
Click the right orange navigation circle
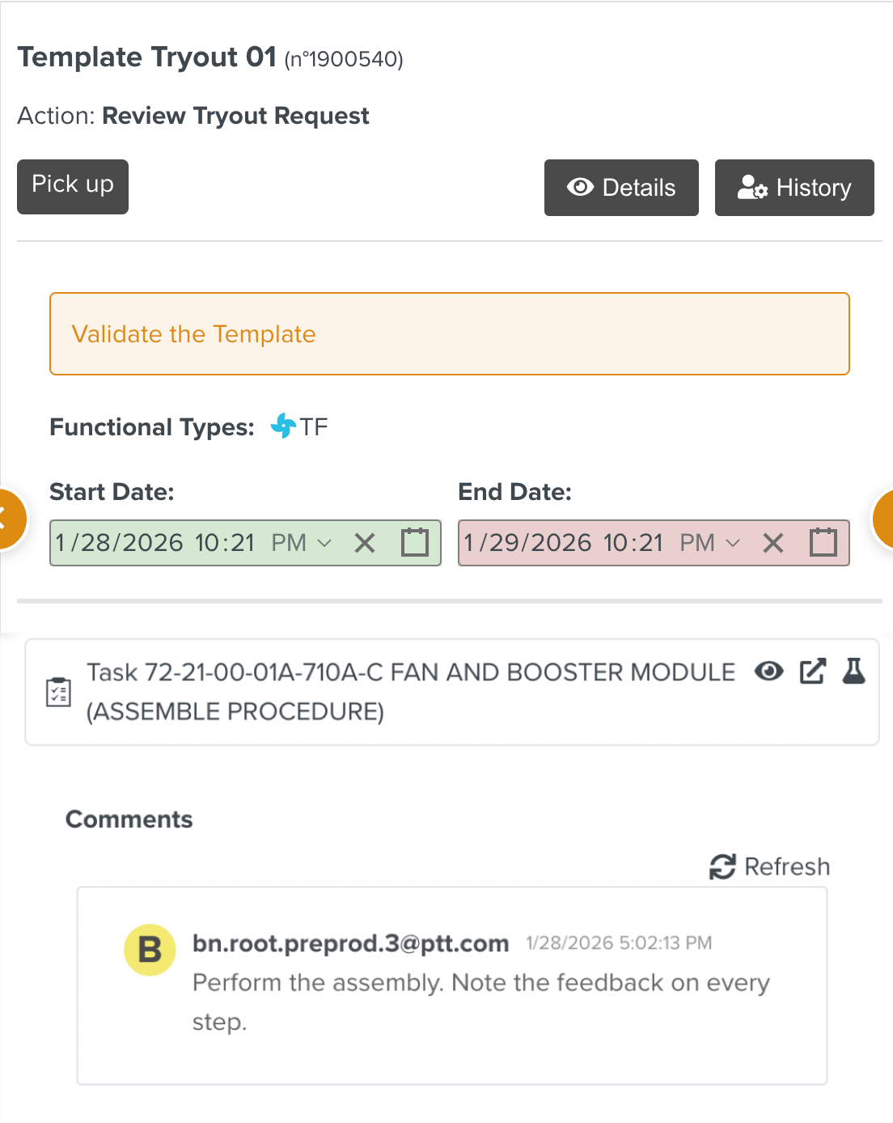click(885, 519)
